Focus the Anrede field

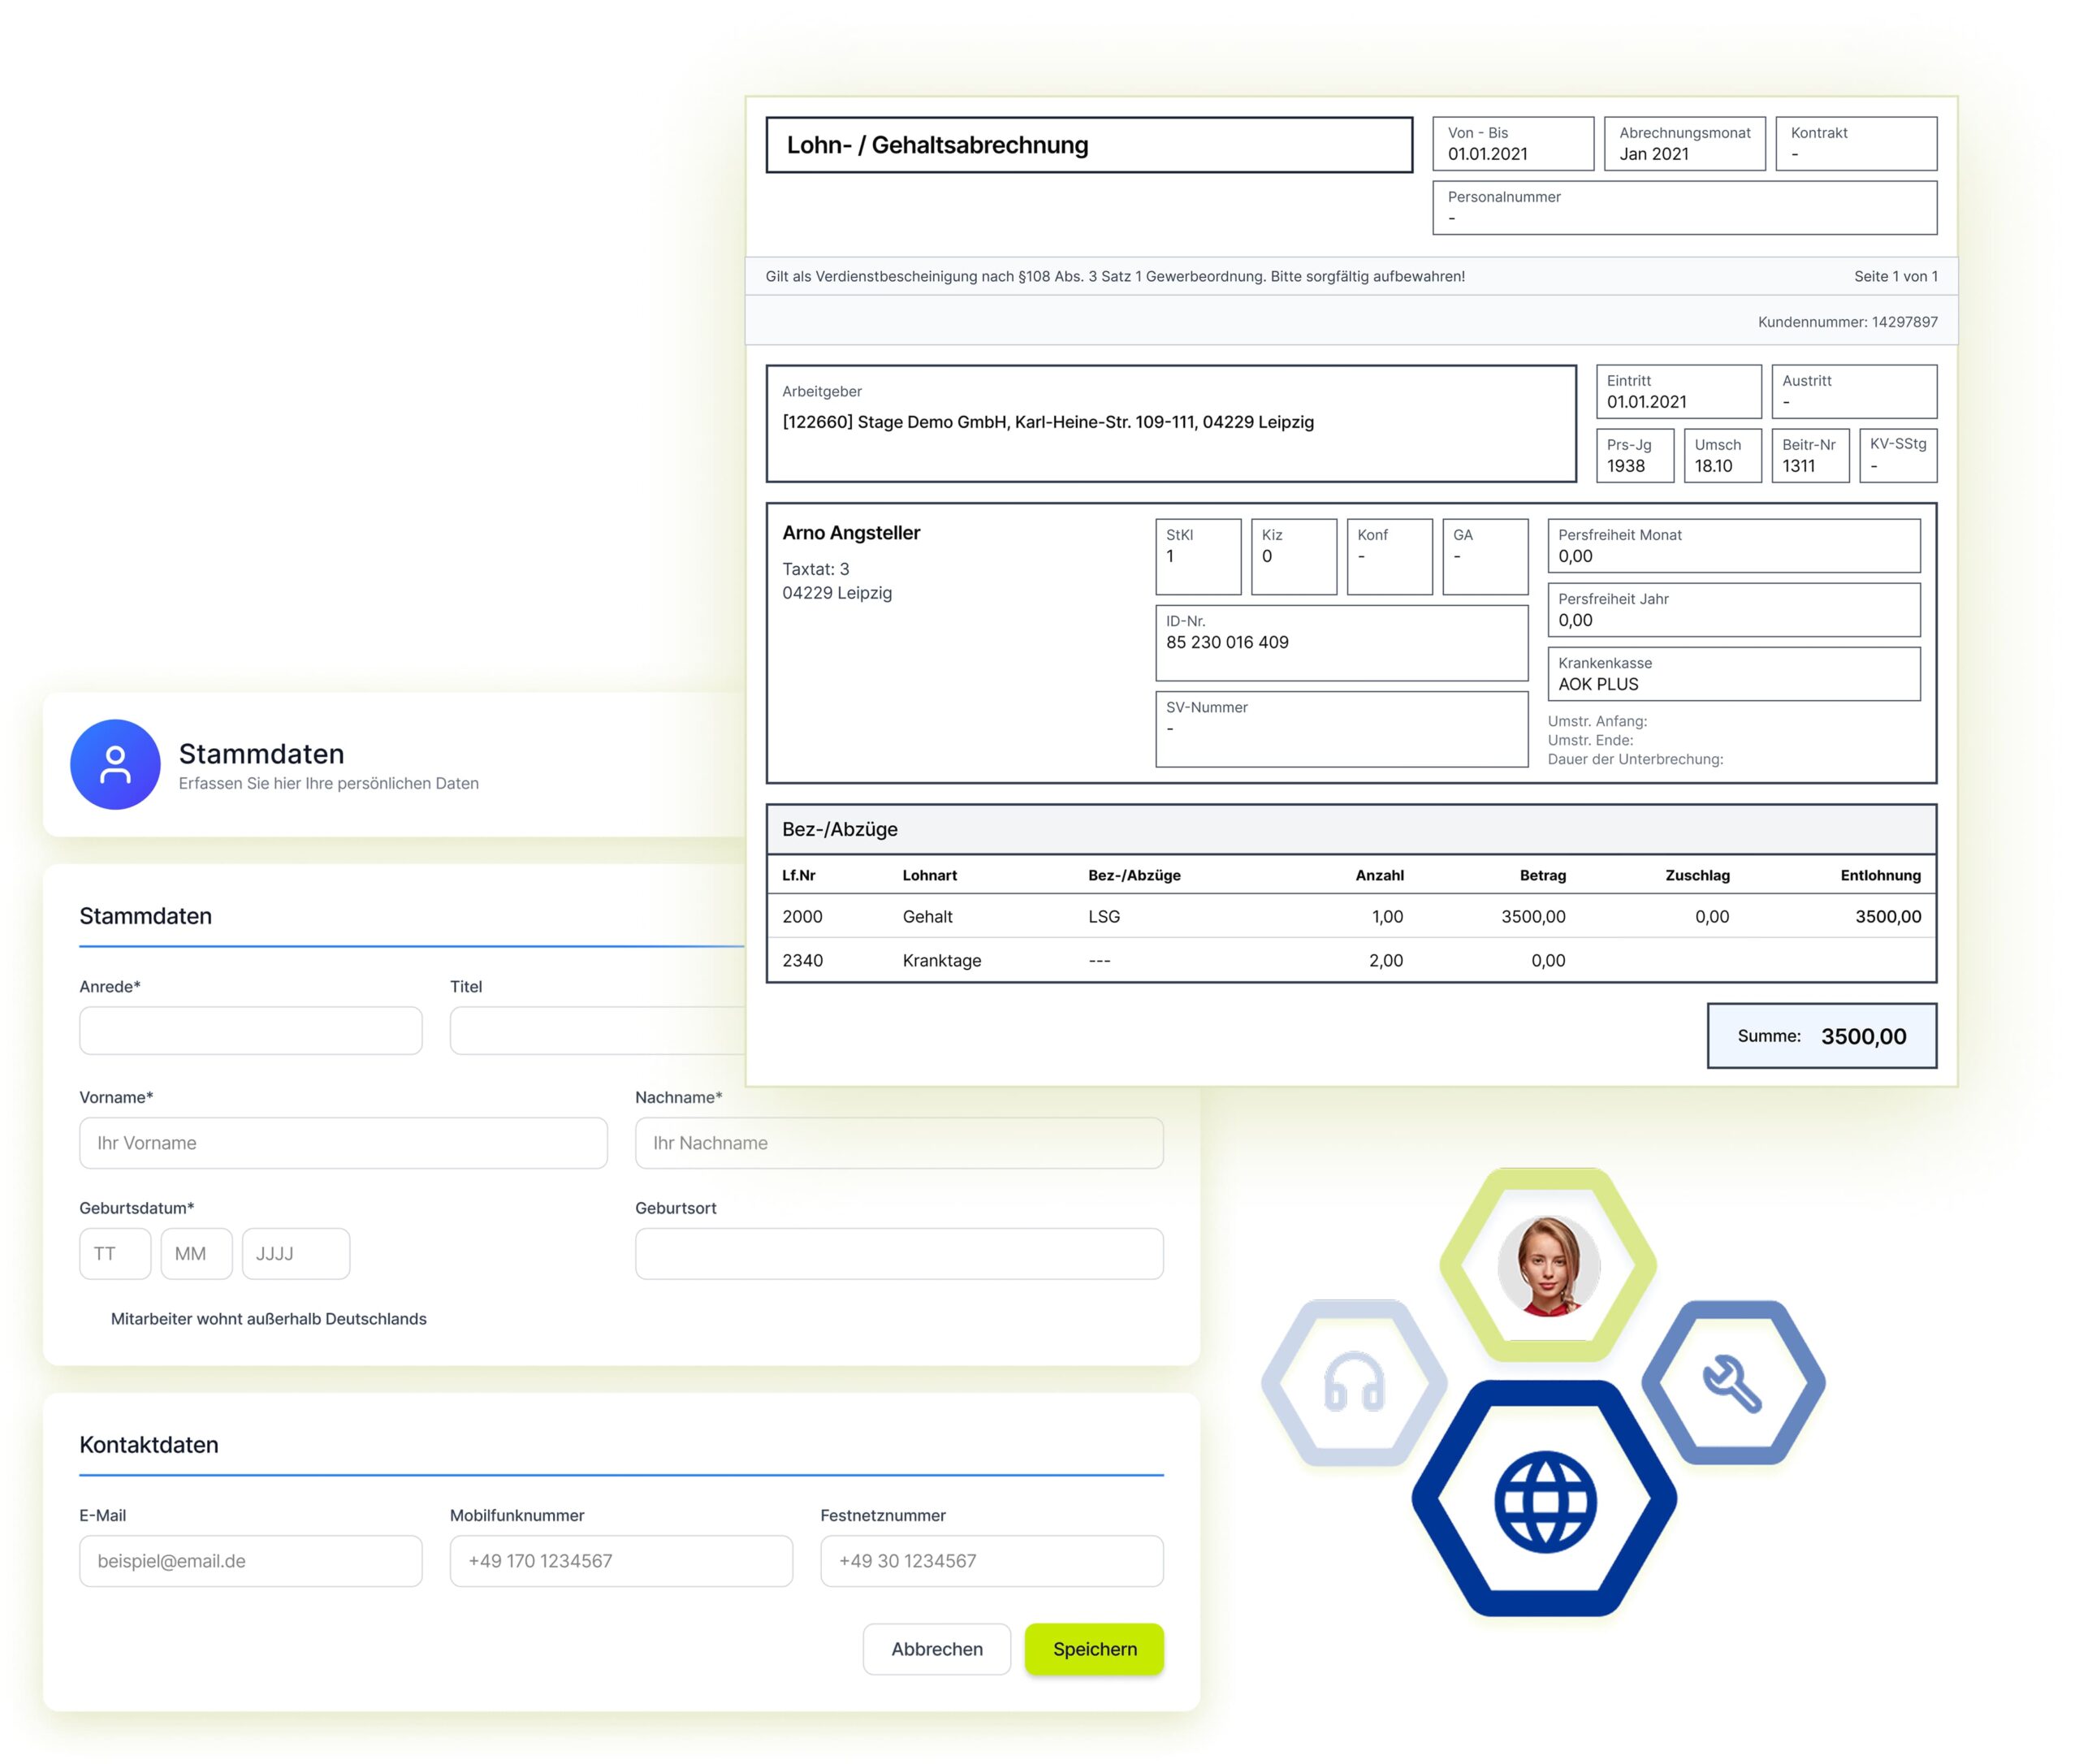251,1030
